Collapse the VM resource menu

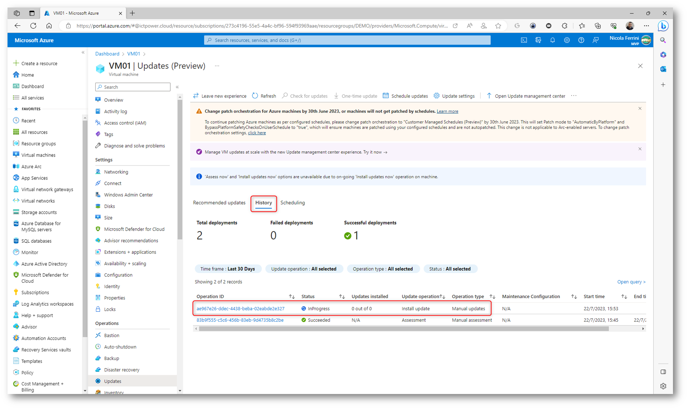pyautogui.click(x=177, y=87)
